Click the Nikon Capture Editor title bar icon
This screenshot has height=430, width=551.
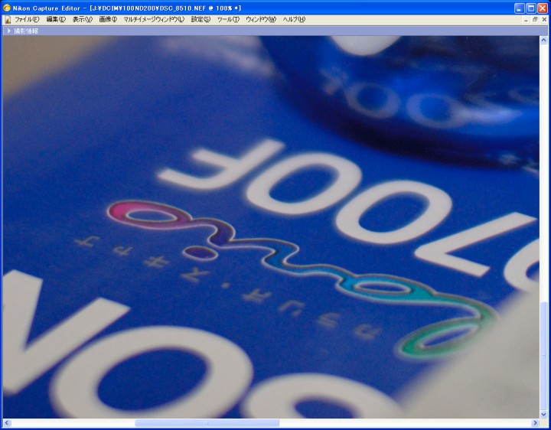click(x=7, y=8)
